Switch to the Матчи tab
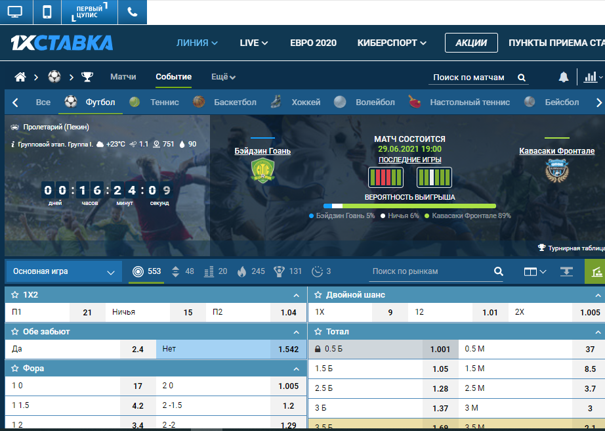The width and height of the screenshot is (605, 431). pyautogui.click(x=123, y=77)
